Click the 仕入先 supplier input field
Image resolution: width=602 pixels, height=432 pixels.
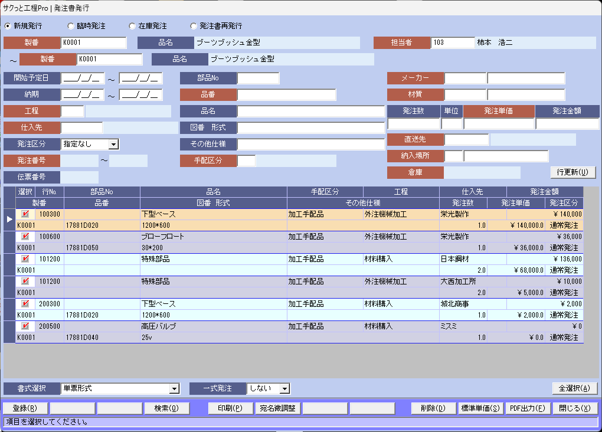click(x=81, y=127)
